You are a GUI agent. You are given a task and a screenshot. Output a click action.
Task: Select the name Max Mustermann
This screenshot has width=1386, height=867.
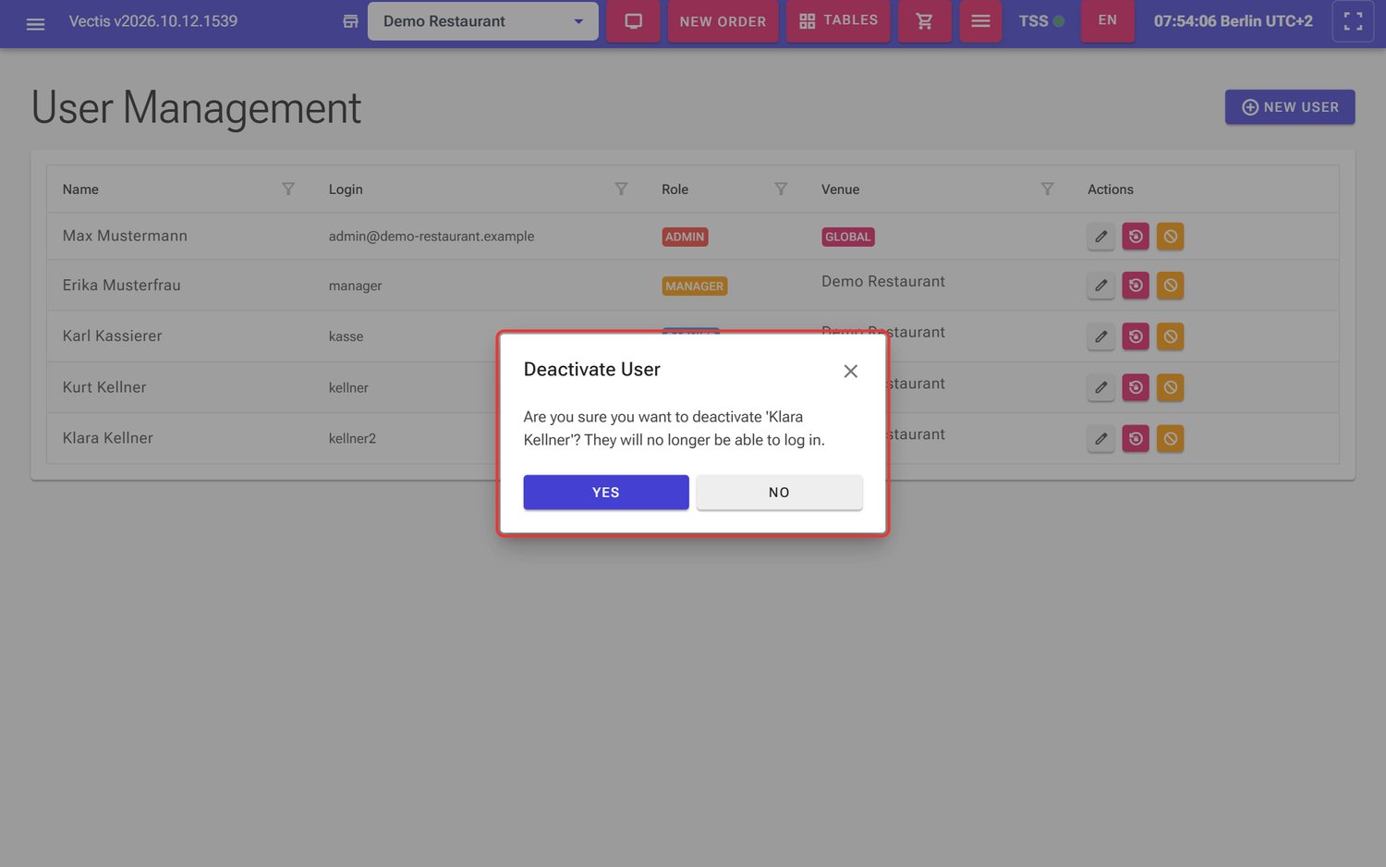125,236
